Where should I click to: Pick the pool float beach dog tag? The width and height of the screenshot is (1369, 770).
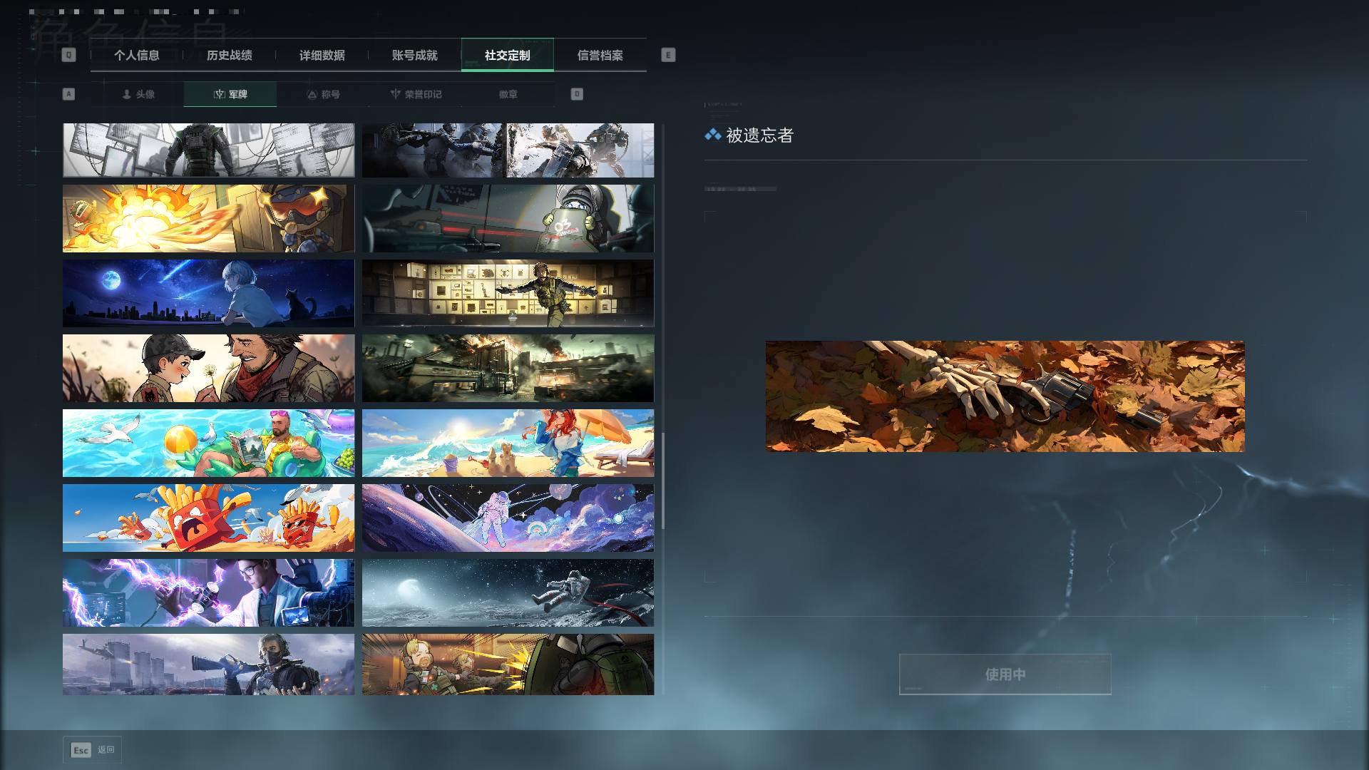[208, 443]
